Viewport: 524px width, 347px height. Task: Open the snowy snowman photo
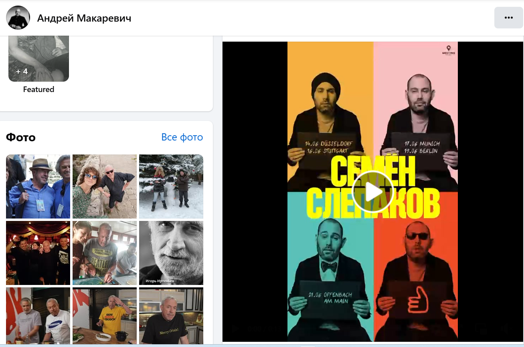coord(171,187)
